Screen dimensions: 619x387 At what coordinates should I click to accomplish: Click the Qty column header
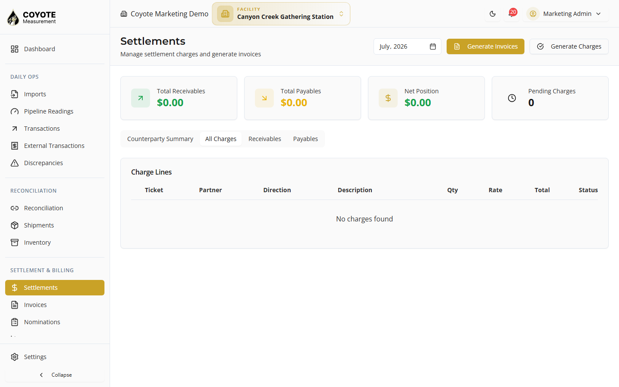(x=453, y=190)
